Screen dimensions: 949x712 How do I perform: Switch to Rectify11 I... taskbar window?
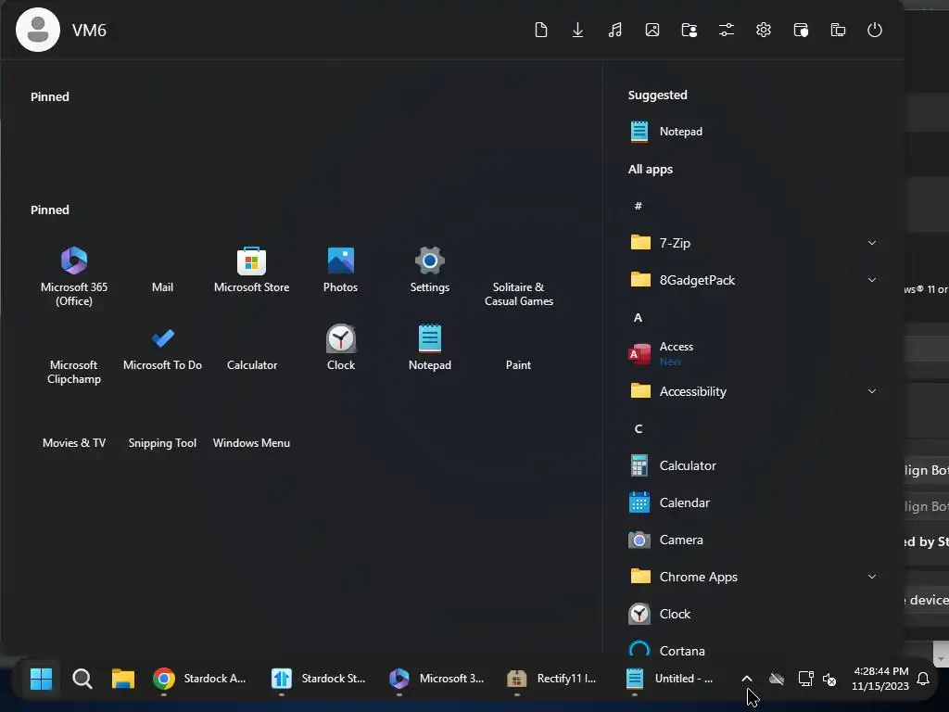click(x=552, y=679)
